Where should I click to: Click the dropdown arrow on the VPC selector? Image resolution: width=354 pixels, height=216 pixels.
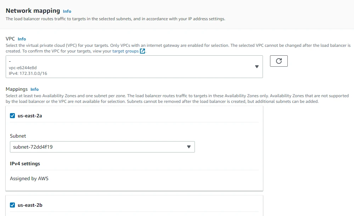[257, 67]
